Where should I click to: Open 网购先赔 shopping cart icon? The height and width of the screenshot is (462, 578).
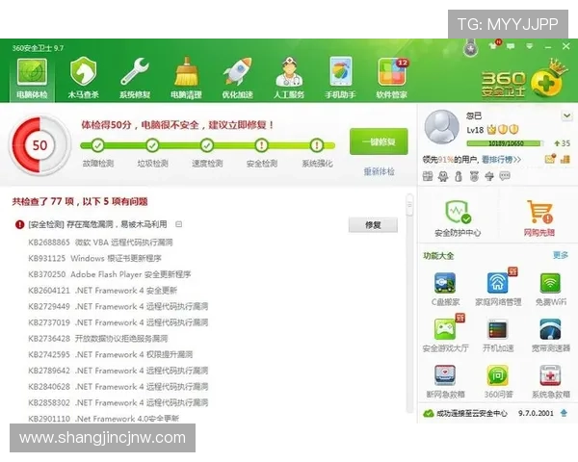[x=539, y=218]
